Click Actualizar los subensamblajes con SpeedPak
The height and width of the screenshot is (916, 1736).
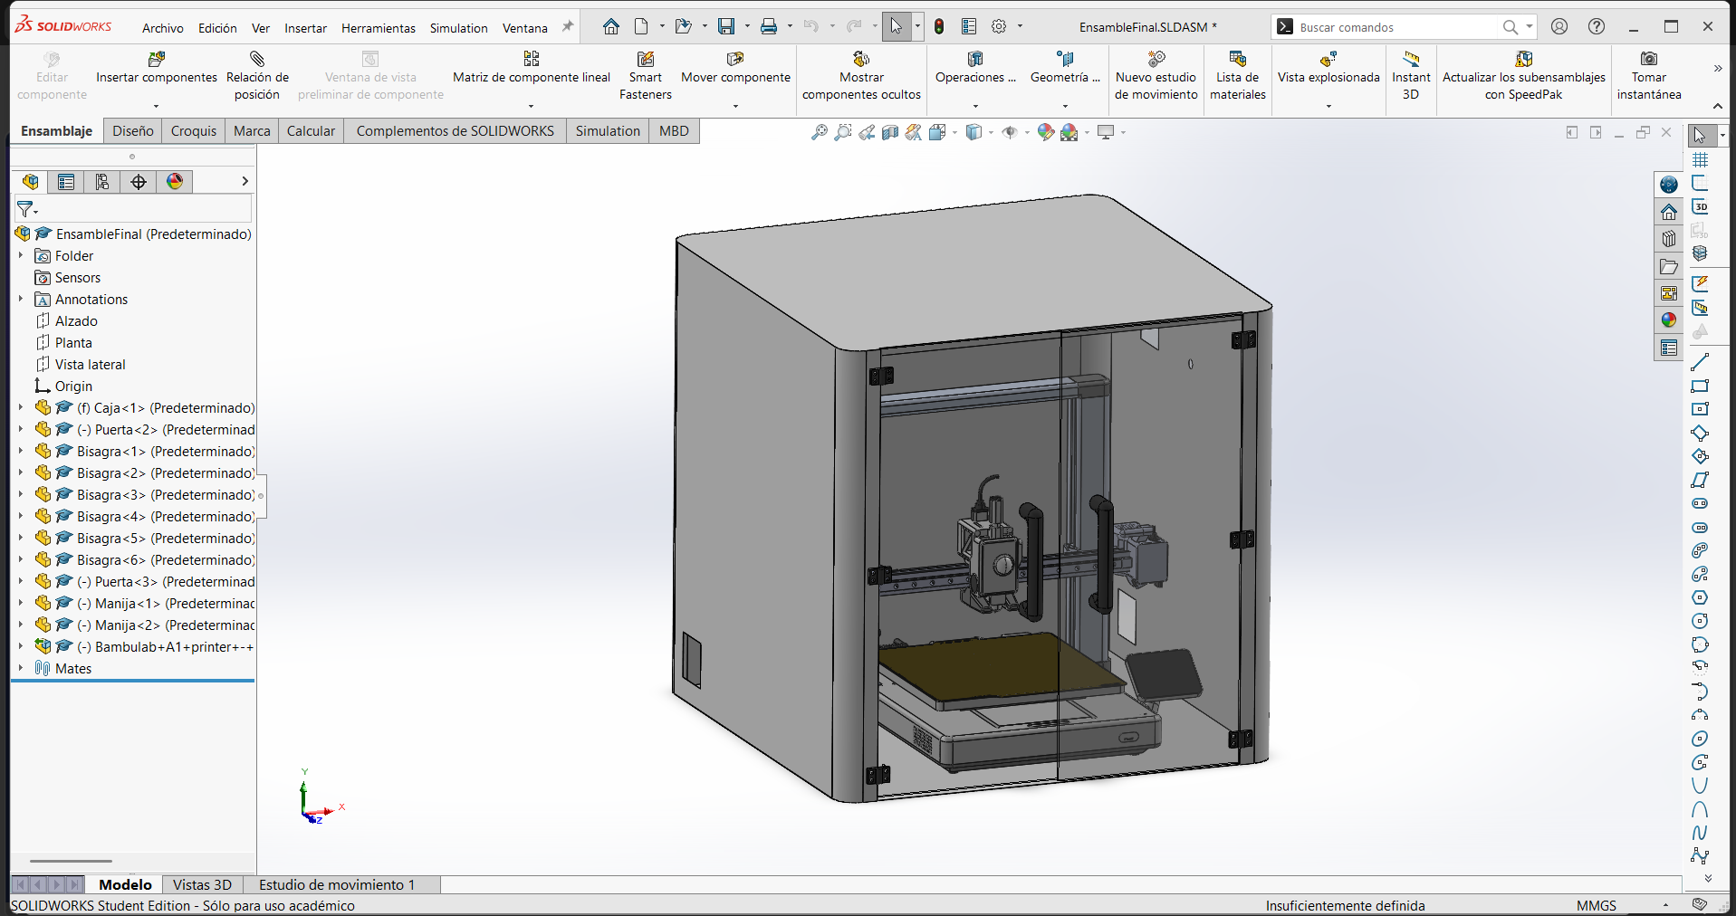[x=1523, y=75]
